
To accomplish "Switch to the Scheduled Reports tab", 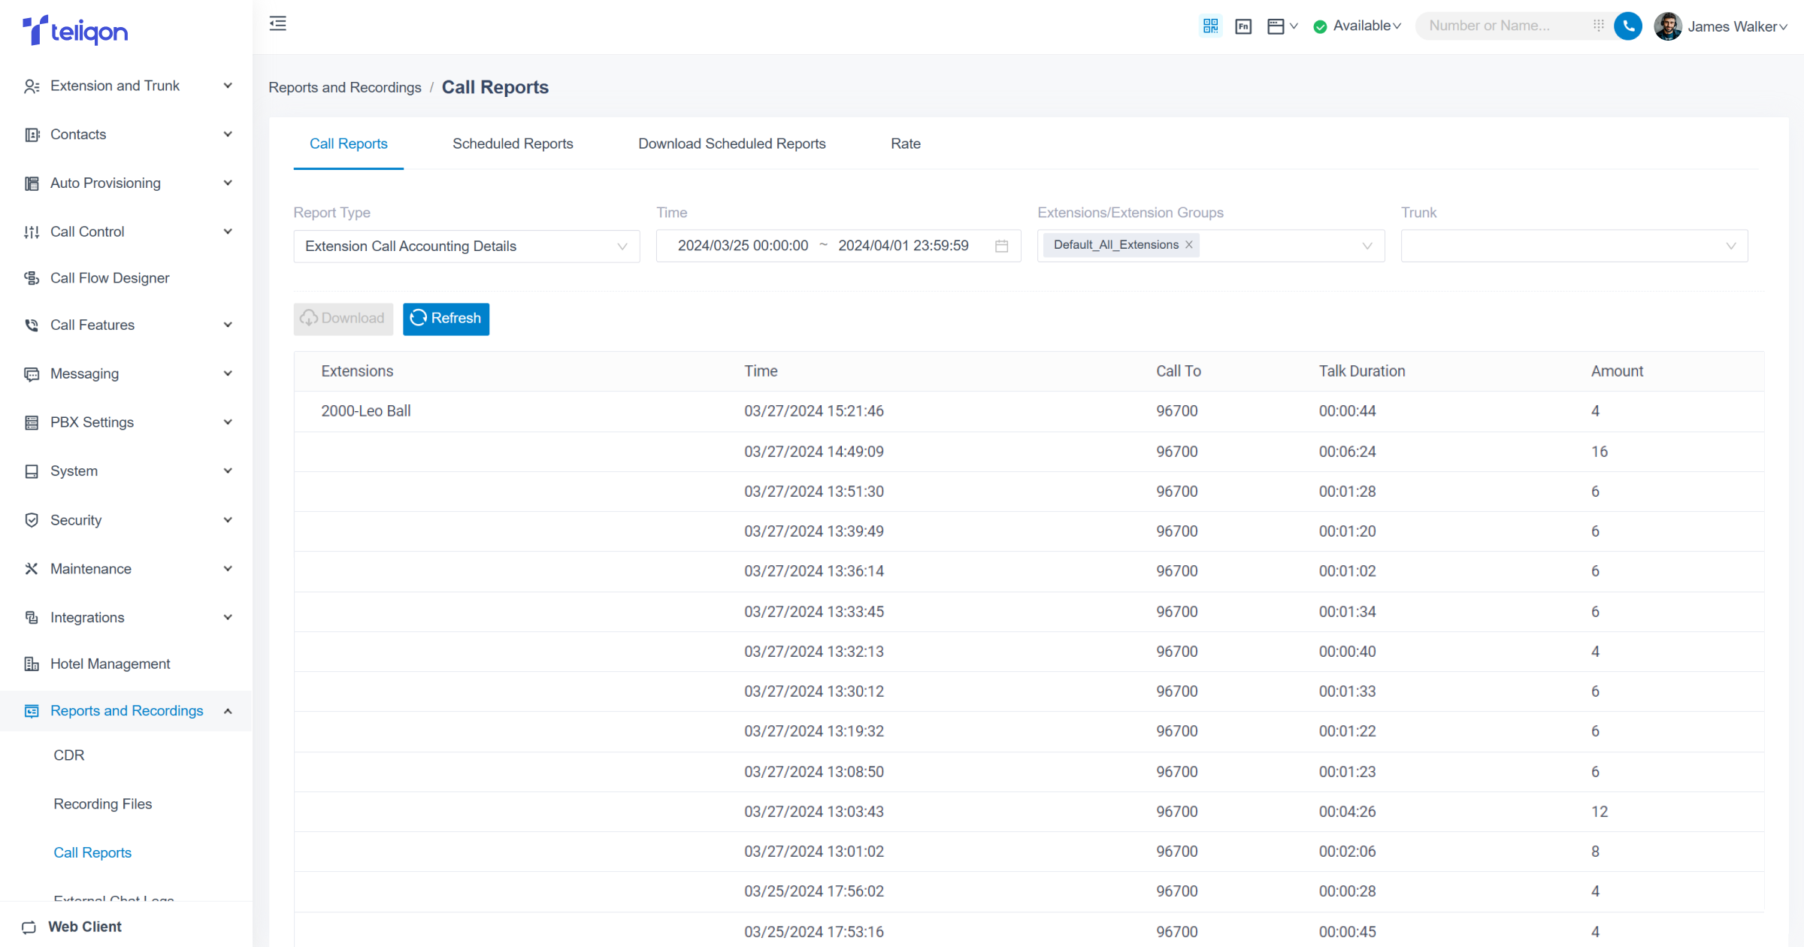I will coord(513,144).
